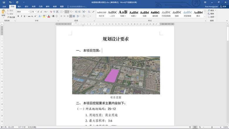
Task: Open the line spacing dropdown
Action: [x=78, y=16]
